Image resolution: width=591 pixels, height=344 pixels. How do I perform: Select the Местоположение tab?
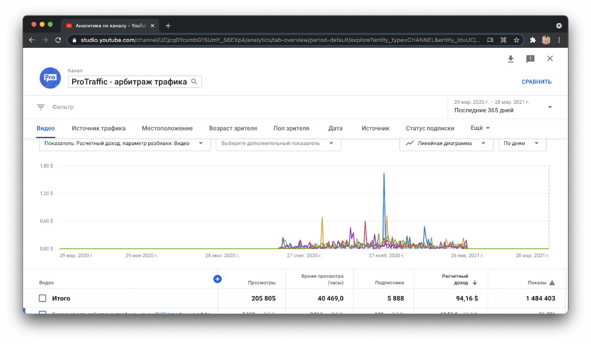click(x=167, y=128)
